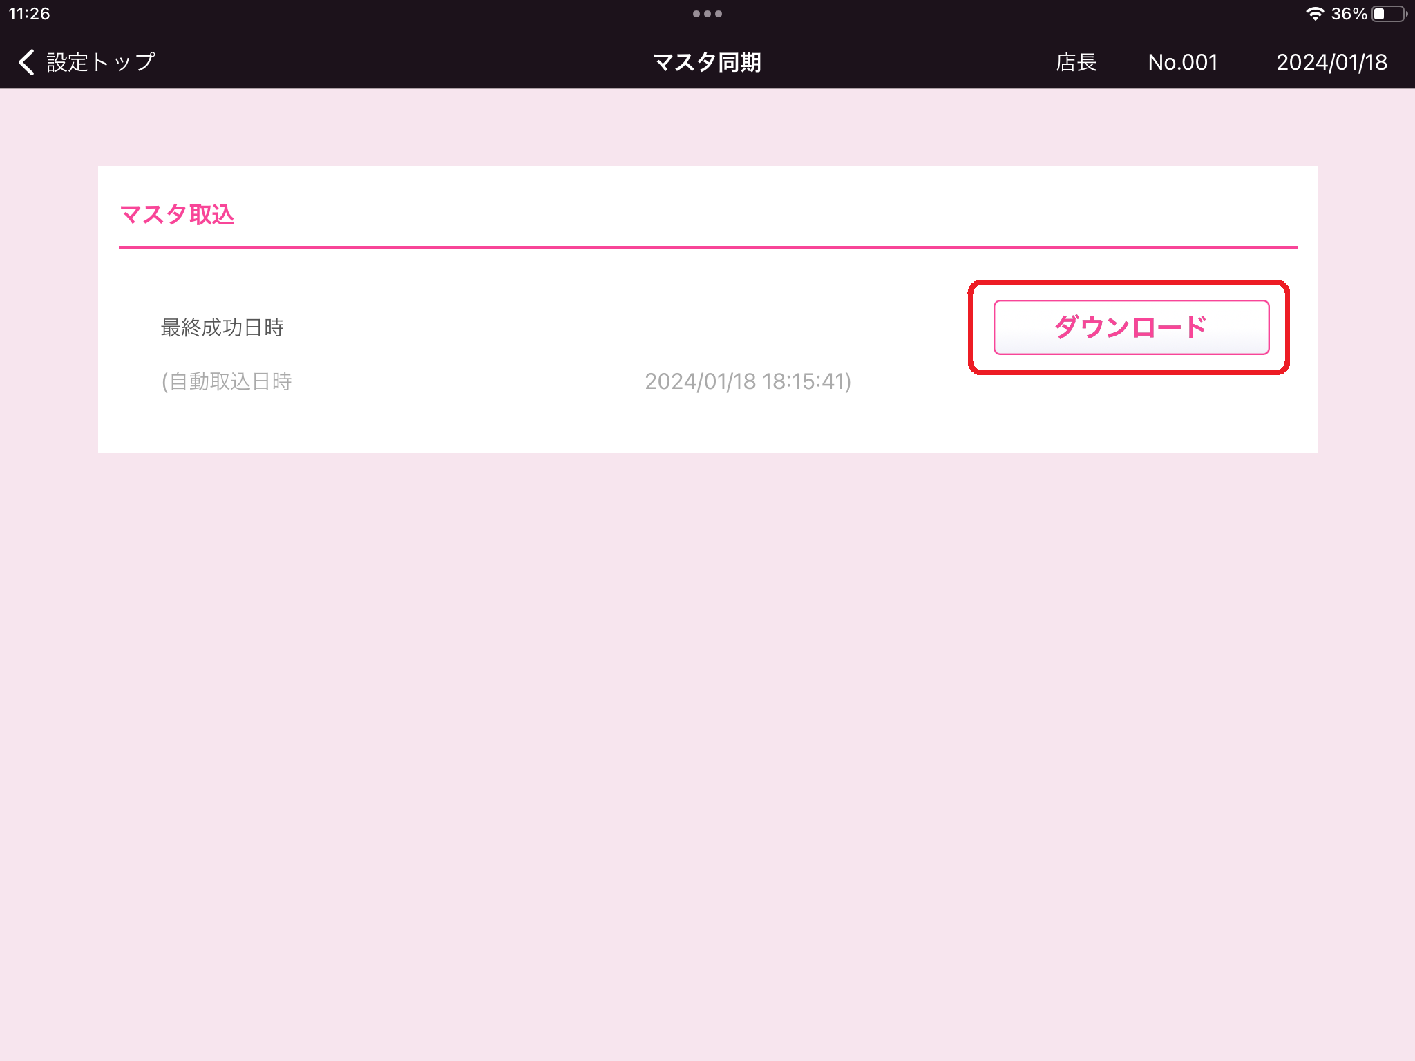Image resolution: width=1415 pixels, height=1061 pixels.
Task: Tap the マスタ取込 section heading
Action: [x=177, y=215]
